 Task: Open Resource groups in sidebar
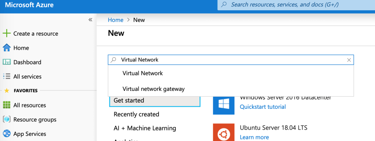coord(35,119)
